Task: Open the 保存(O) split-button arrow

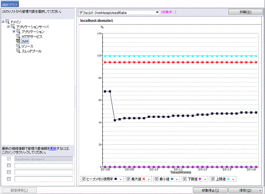Action: tap(260, 190)
